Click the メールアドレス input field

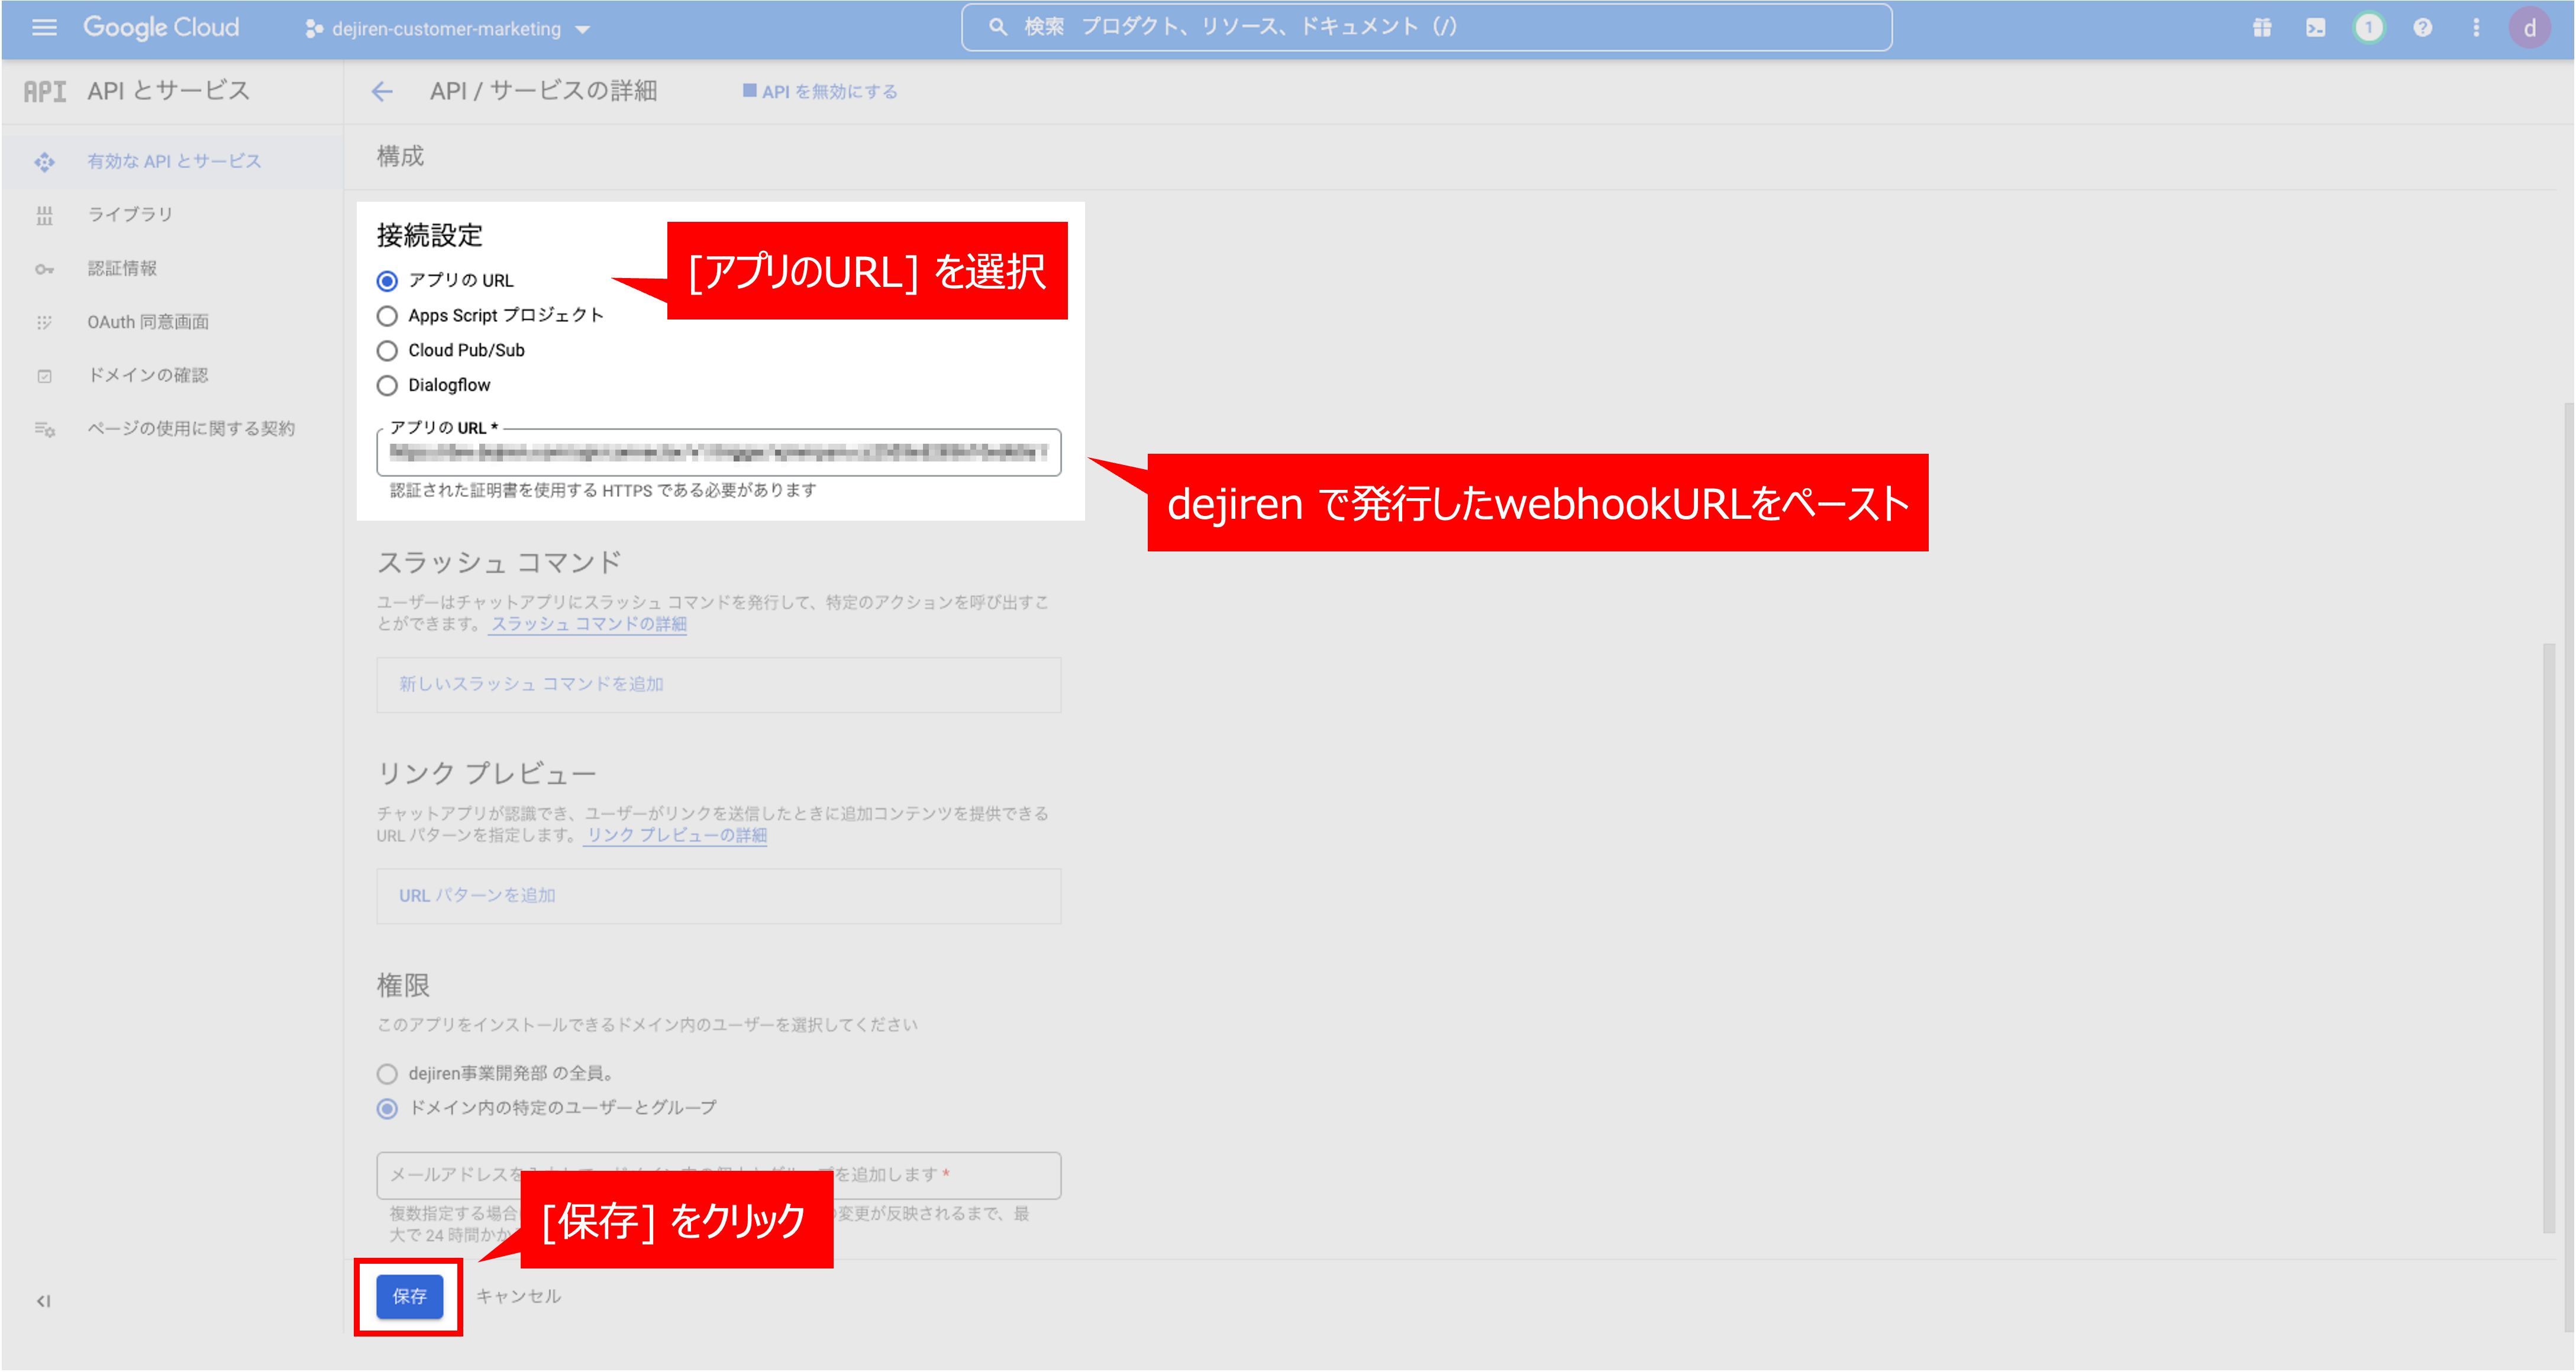pos(718,1175)
